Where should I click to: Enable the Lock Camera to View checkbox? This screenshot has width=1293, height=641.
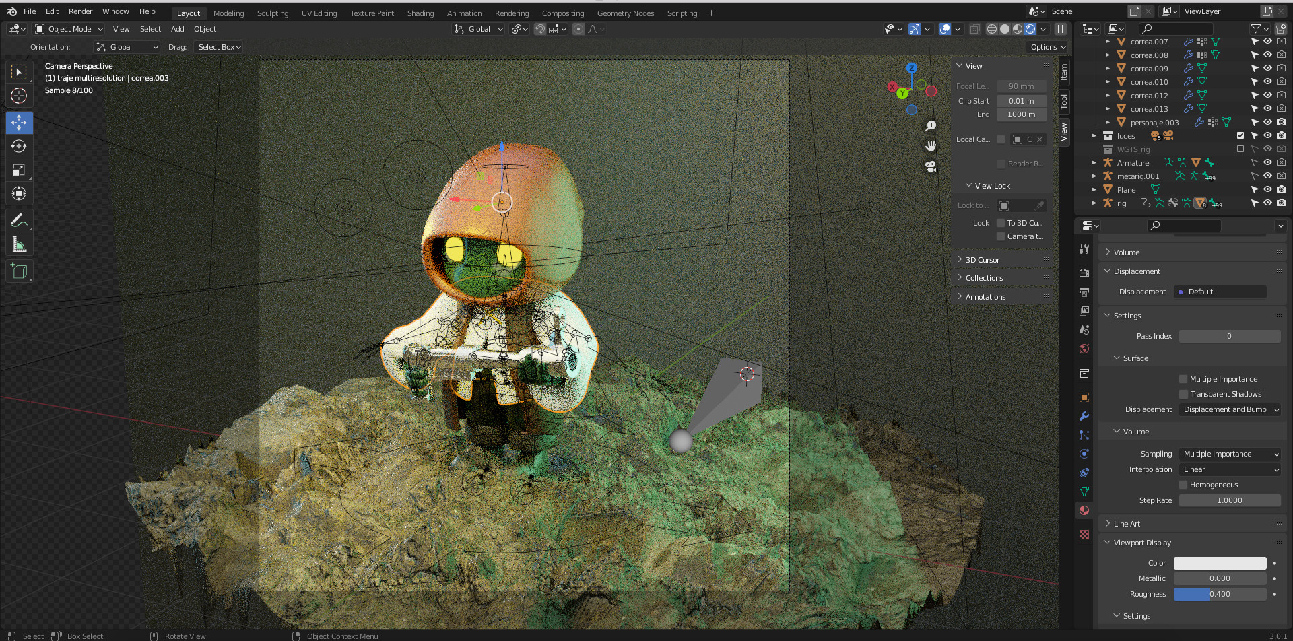click(x=1001, y=236)
